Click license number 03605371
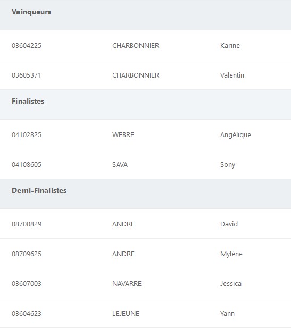The image size is (291, 328). point(27,75)
